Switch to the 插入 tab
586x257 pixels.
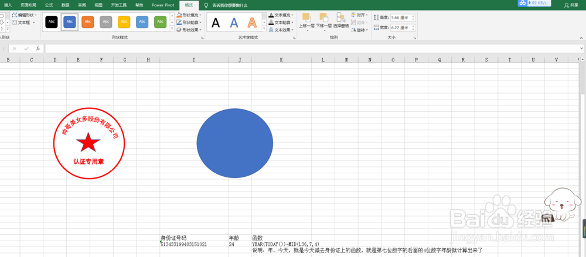pyautogui.click(x=8, y=5)
